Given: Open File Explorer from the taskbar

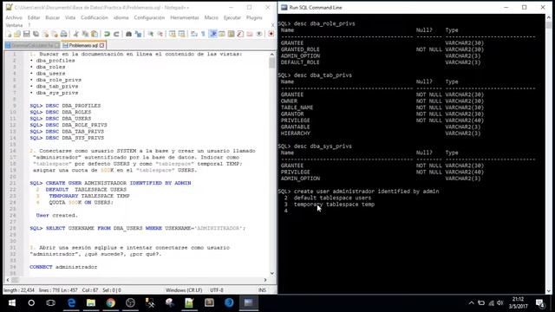Looking at the screenshot, I should click(x=91, y=302).
